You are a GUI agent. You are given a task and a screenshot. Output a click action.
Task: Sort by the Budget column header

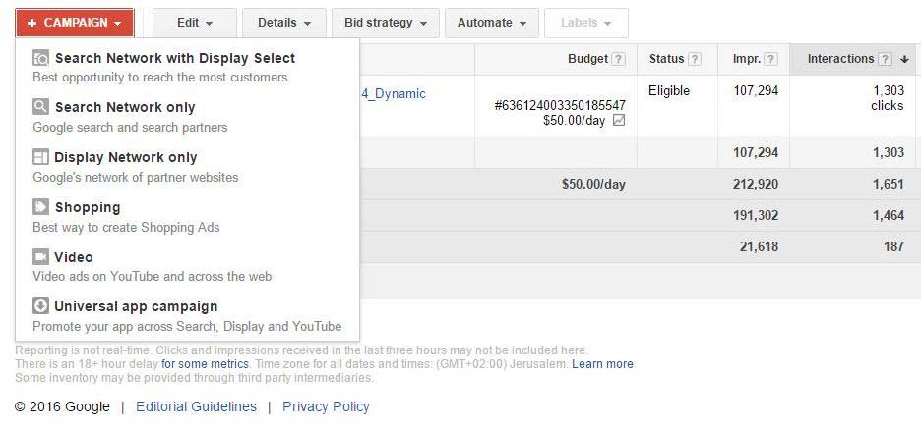click(x=587, y=59)
